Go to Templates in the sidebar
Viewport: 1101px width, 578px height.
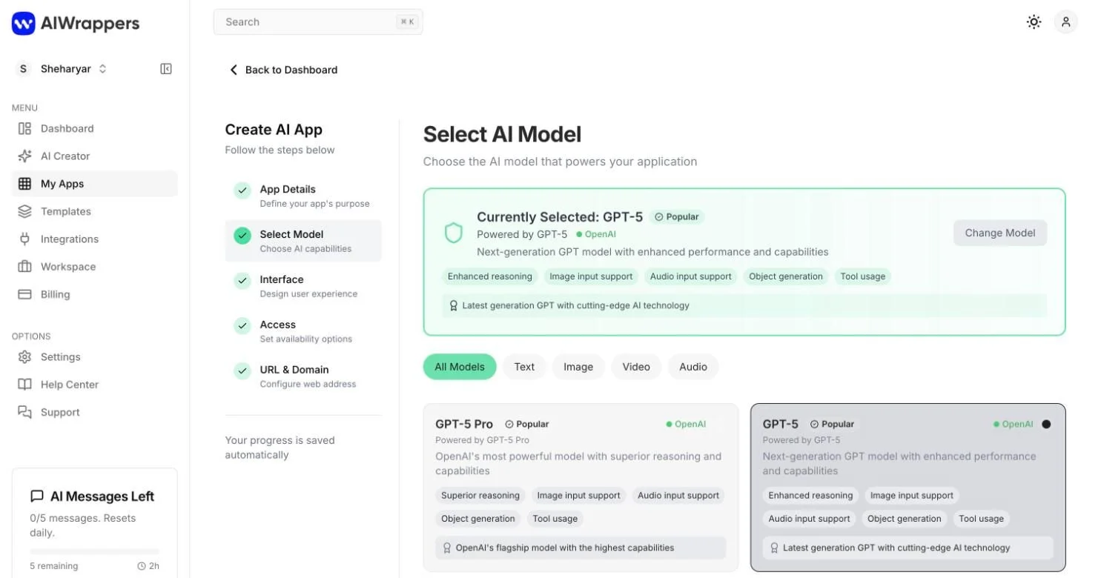pos(95,211)
